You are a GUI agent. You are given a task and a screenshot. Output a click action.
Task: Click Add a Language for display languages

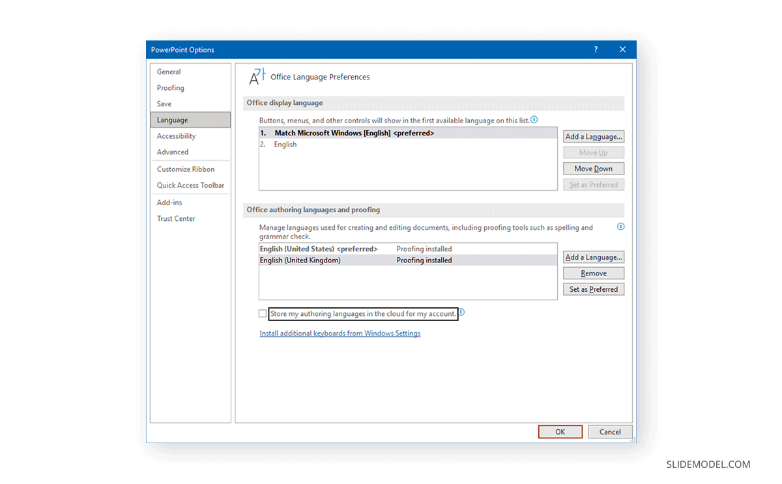593,136
